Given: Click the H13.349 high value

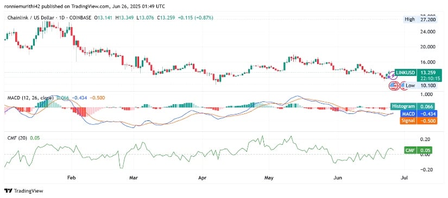Looking at the screenshot, I should 124,18.
